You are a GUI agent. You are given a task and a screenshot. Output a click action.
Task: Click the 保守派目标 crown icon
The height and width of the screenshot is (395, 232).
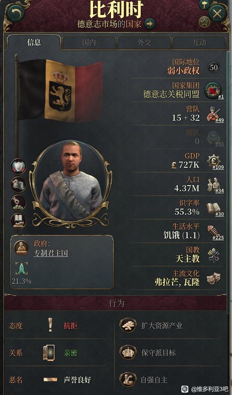coord(128,352)
